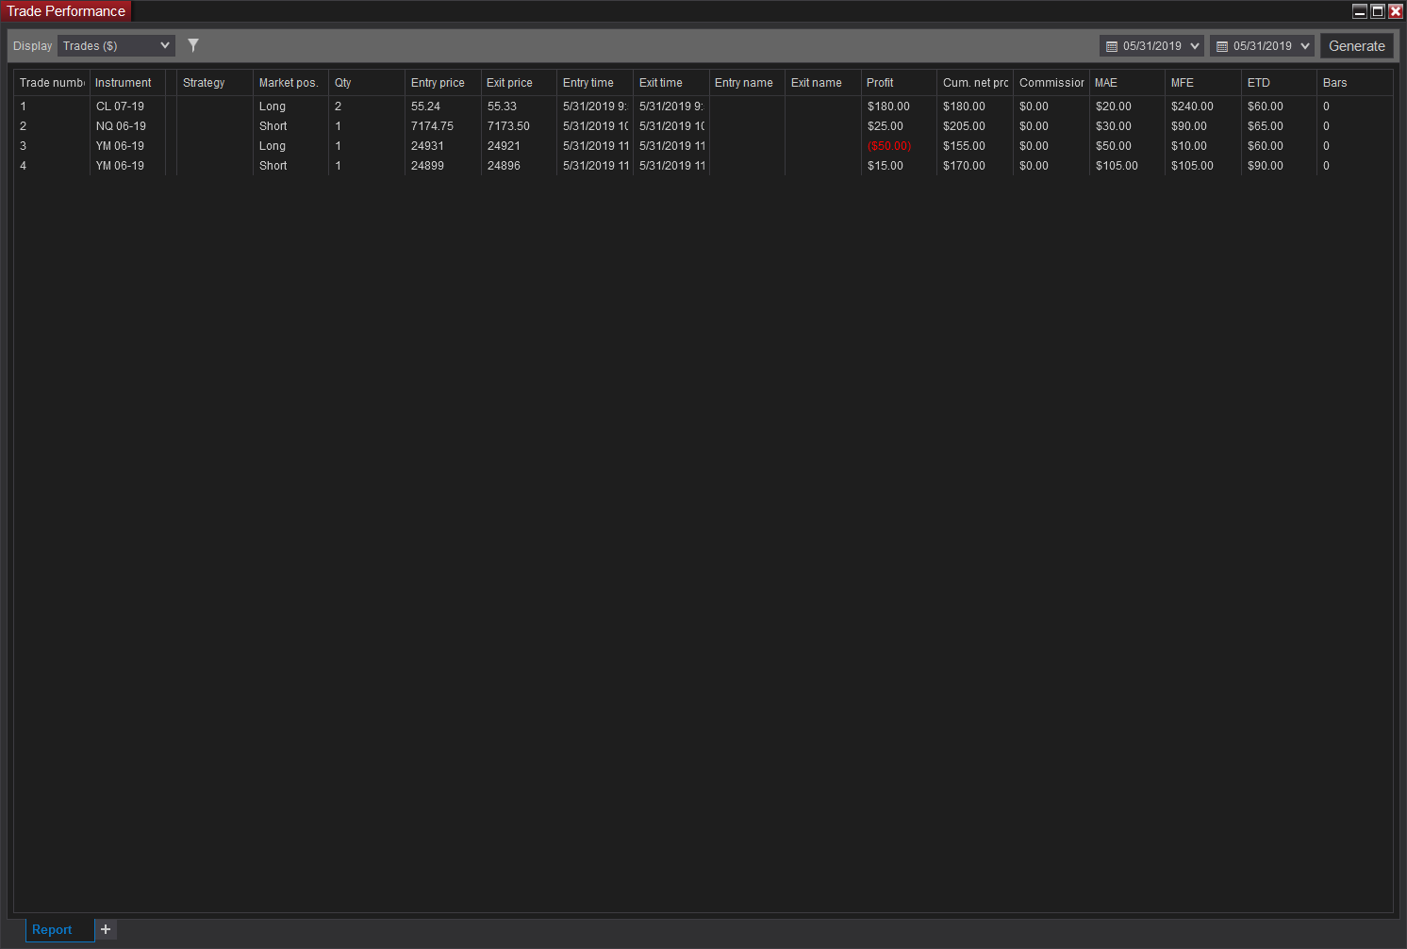Click the Entry time column header

595,83
